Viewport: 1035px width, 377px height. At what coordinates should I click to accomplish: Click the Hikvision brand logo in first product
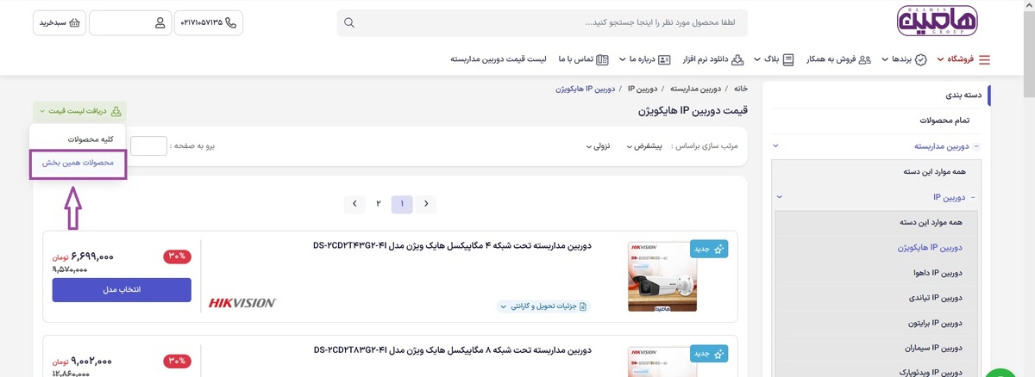click(242, 302)
